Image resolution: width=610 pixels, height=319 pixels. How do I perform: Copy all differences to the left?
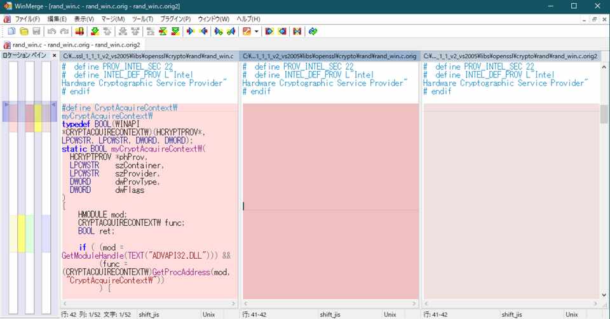click(x=281, y=32)
